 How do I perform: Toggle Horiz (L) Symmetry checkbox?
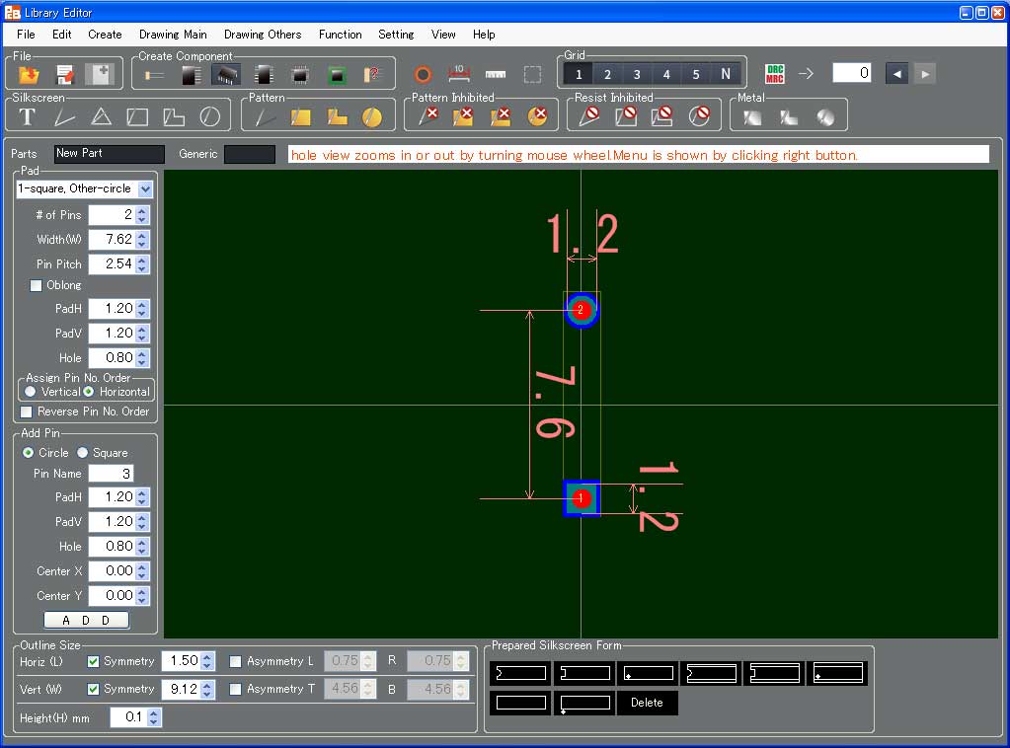tap(94, 661)
